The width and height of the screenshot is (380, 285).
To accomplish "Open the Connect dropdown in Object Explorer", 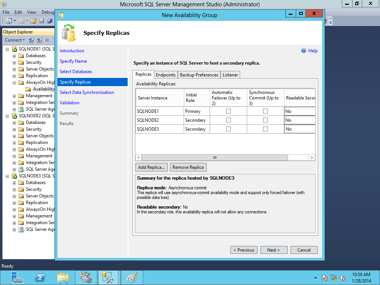I will coord(15,40).
